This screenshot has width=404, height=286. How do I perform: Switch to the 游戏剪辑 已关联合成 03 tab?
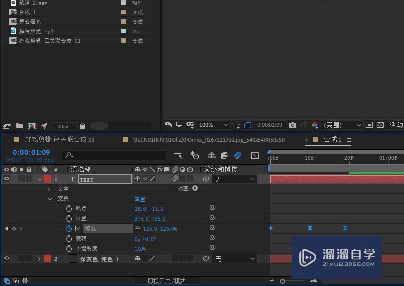point(59,140)
